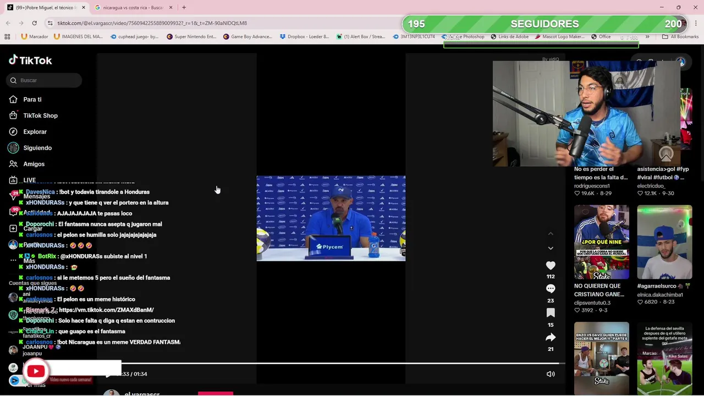This screenshot has width=704, height=396.
Task: Click the DavesNica username in chat
Action: [x=40, y=192]
